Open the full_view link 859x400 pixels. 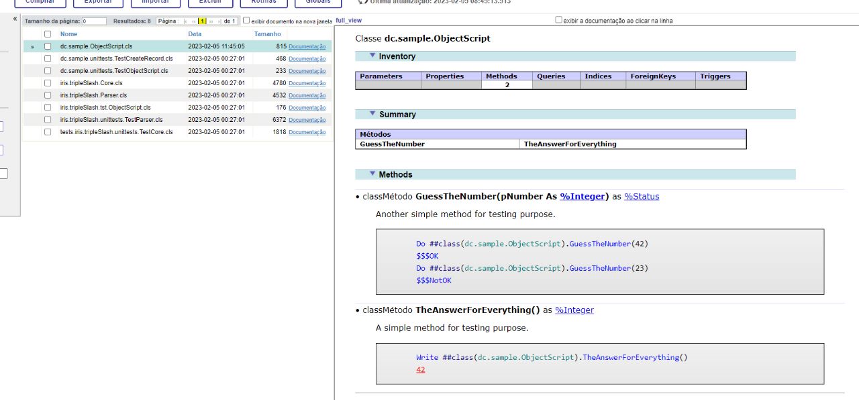click(x=348, y=21)
